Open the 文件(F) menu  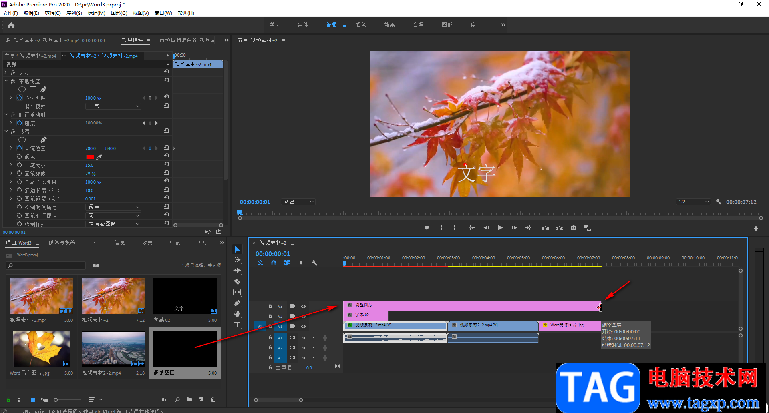click(10, 13)
